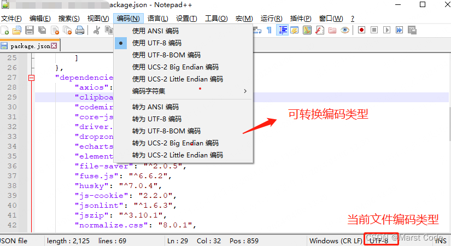Open the 设置(T) menu
The height and width of the screenshot is (246, 451).
(186, 19)
